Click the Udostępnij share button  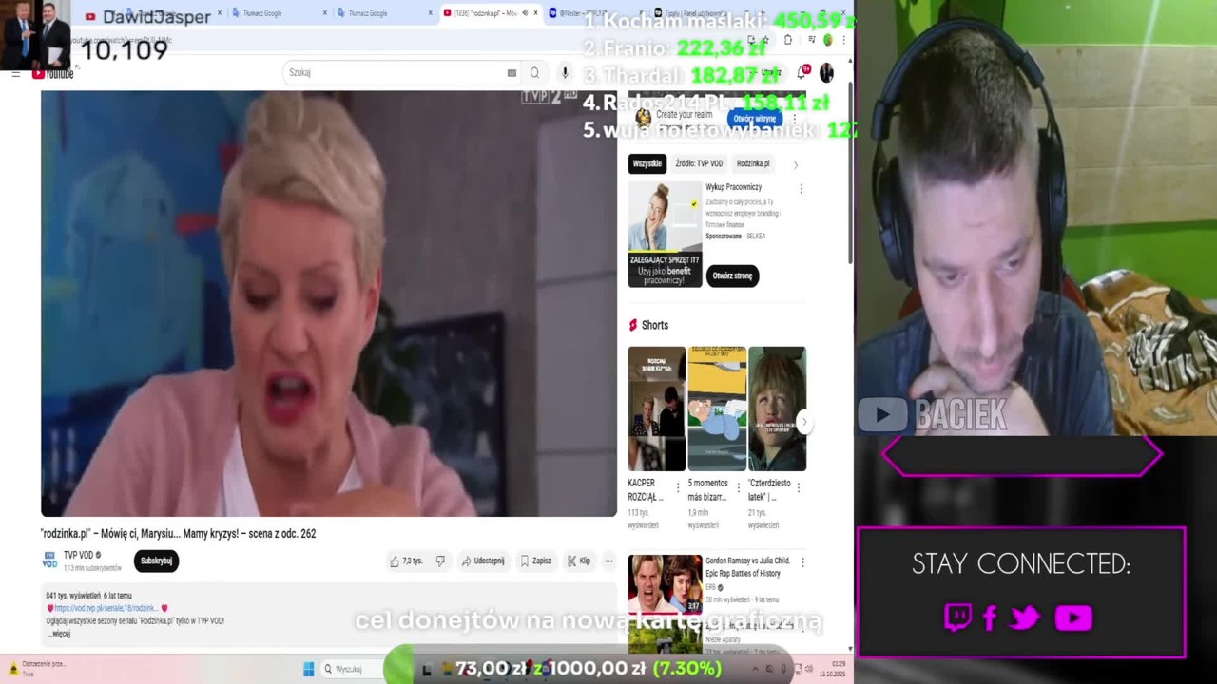pos(483,560)
